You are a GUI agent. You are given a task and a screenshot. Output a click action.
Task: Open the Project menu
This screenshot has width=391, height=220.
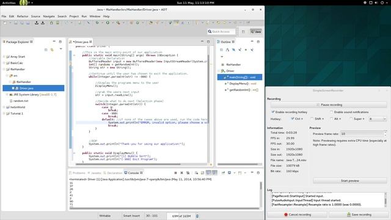74,16
